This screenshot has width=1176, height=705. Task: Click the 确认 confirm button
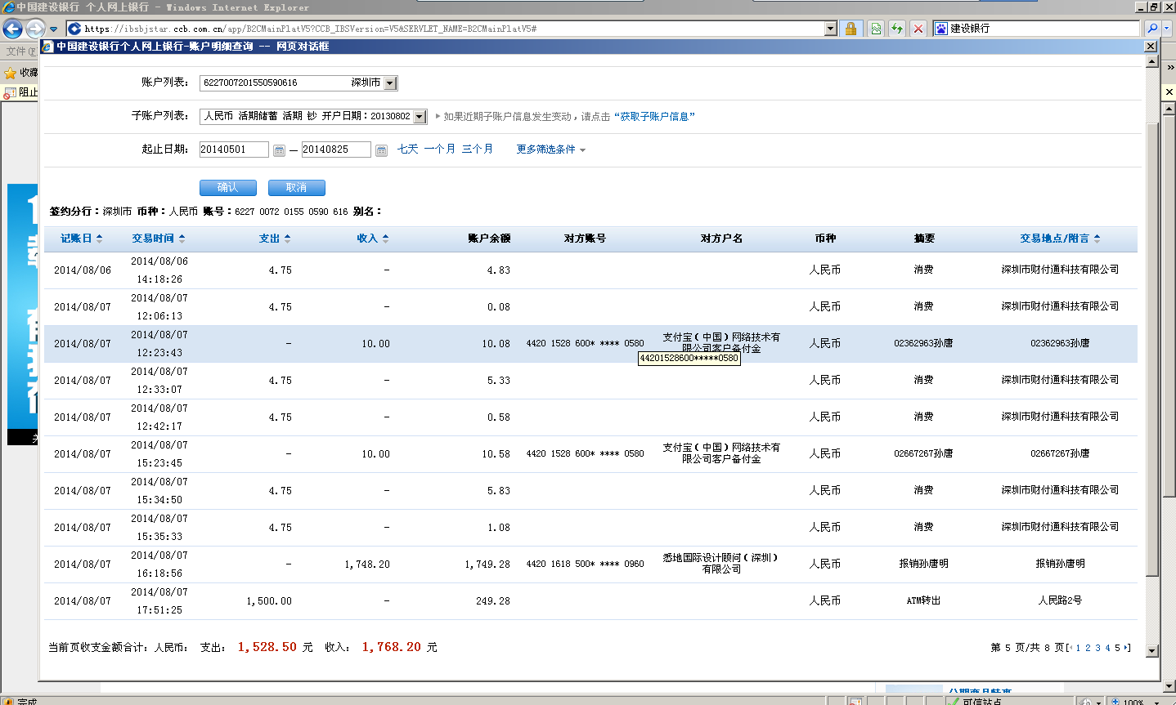(x=227, y=188)
